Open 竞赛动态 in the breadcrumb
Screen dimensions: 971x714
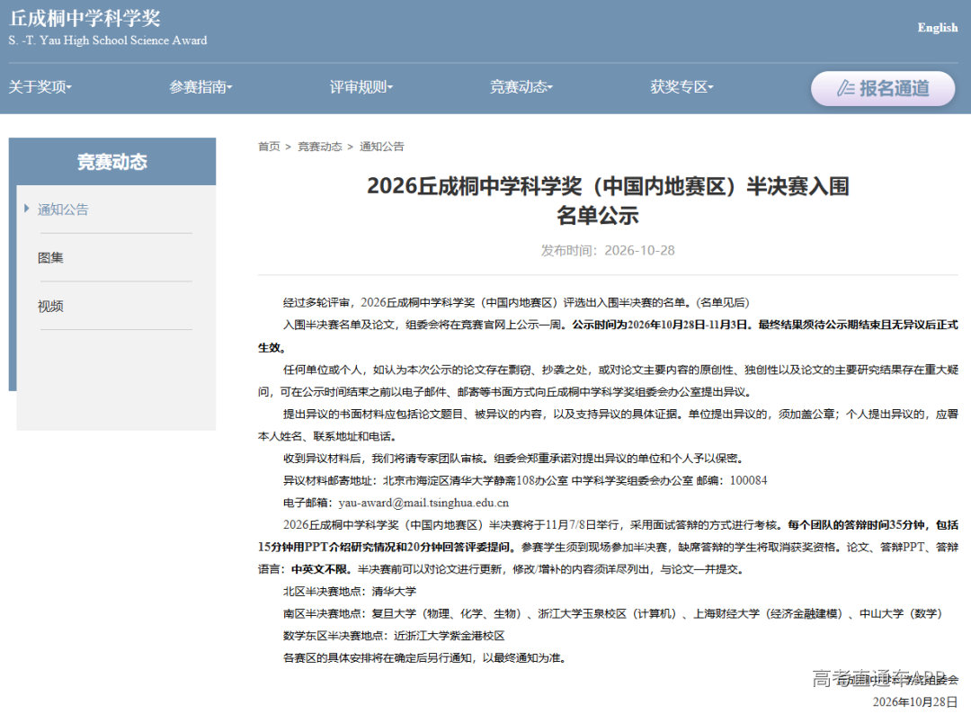[319, 147]
